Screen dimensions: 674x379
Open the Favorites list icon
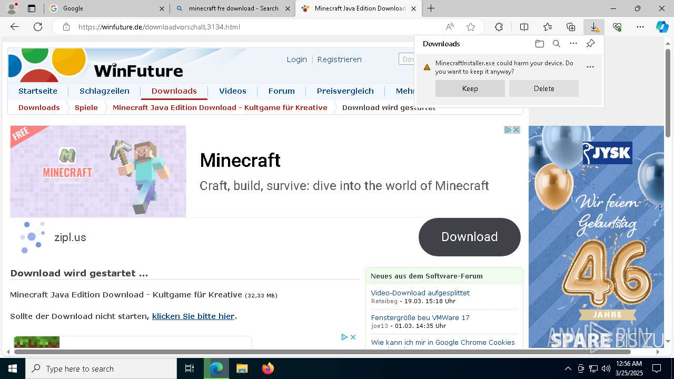[x=548, y=27]
